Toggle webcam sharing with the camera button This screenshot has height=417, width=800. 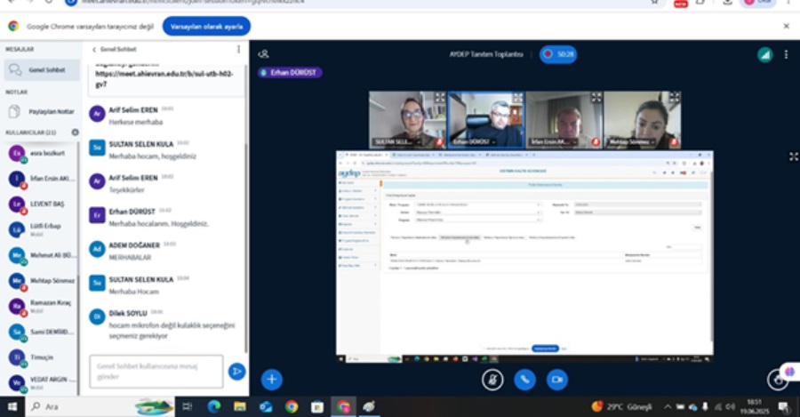[556, 379]
